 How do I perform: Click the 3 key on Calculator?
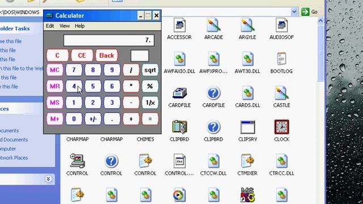click(x=112, y=103)
